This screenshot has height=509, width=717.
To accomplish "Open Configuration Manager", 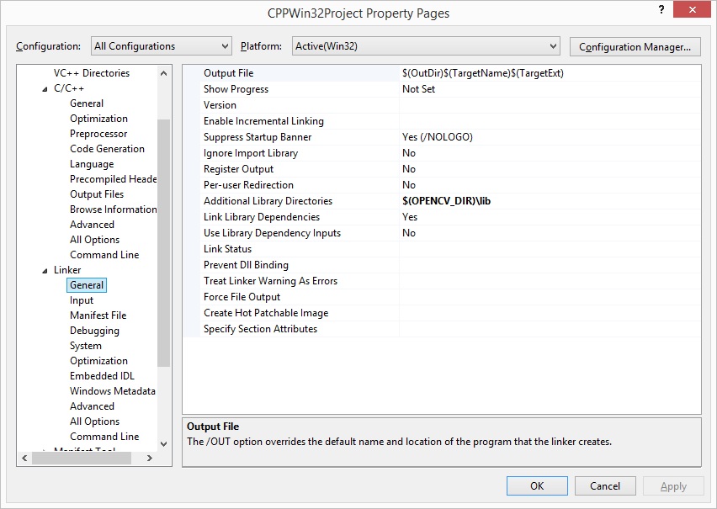I will click(x=635, y=46).
